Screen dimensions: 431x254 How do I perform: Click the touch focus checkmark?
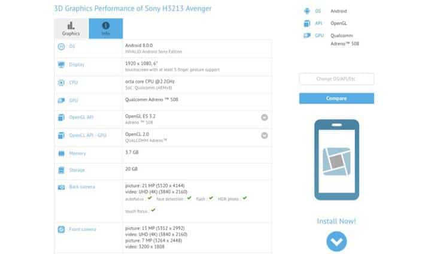pyautogui.click(x=153, y=210)
